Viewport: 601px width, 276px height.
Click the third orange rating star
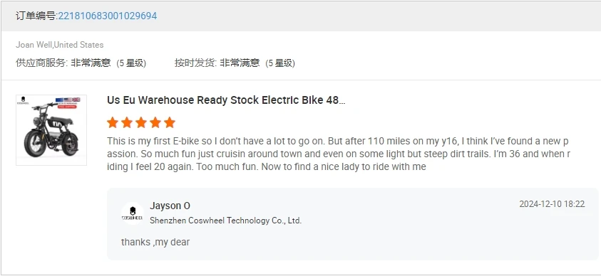141,123
